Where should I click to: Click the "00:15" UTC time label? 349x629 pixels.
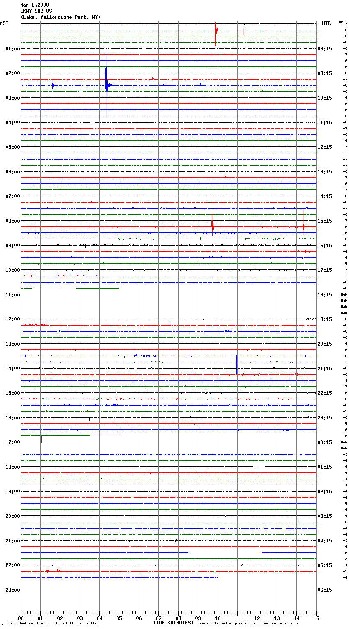click(325, 442)
